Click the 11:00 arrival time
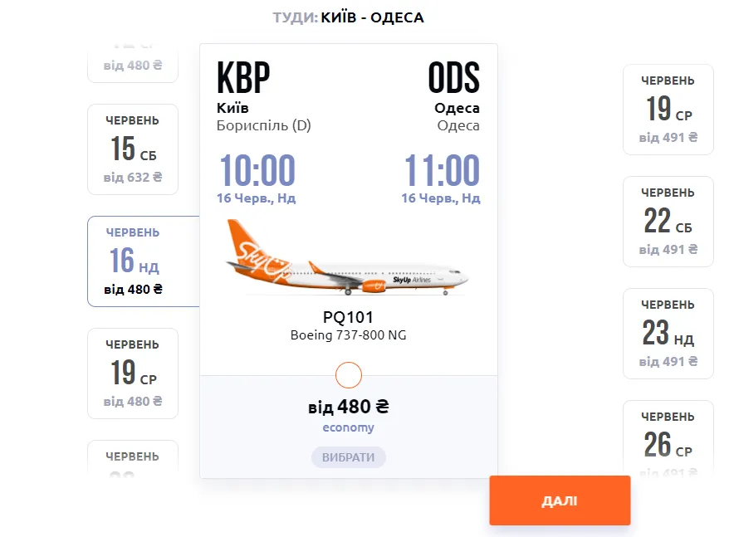This screenshot has width=734, height=537. coord(441,171)
